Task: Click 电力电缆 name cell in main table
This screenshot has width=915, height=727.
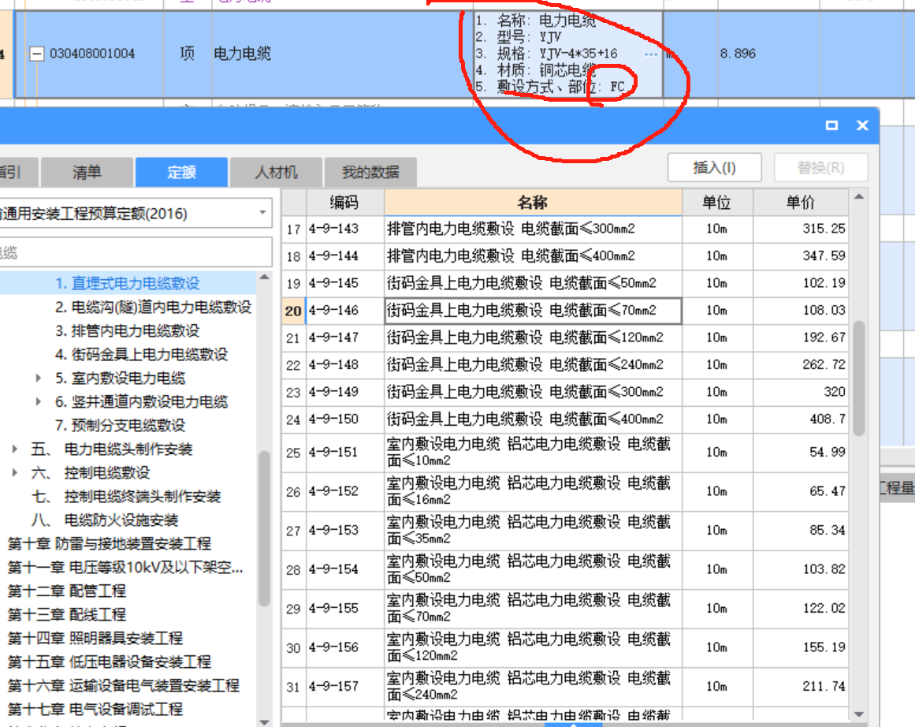Action: click(x=343, y=54)
